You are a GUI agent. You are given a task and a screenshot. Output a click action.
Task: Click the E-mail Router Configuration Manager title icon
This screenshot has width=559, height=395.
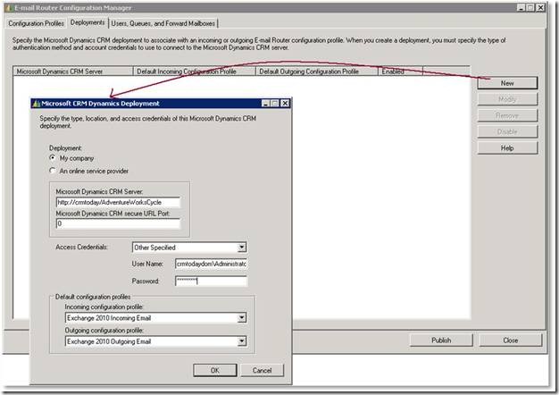coord(10,7)
